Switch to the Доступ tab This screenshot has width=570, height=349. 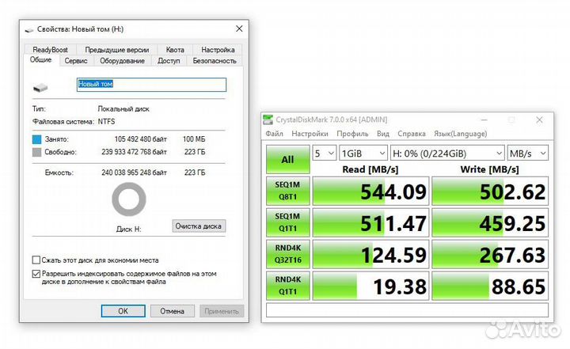pyautogui.click(x=169, y=61)
